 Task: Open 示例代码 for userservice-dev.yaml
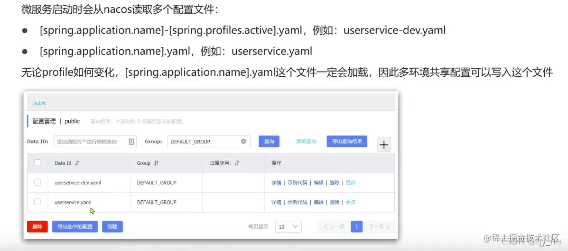[x=297, y=183]
